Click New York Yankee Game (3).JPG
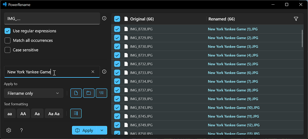The image size is (308, 139). 233,46
